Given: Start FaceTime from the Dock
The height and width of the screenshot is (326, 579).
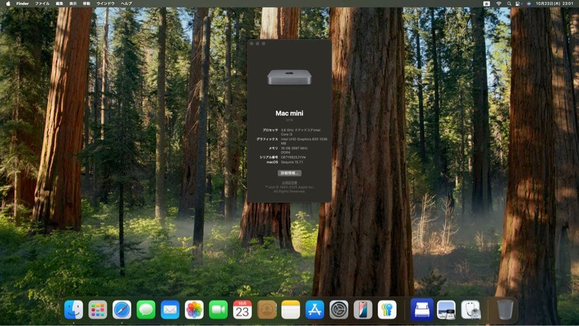Looking at the screenshot, I should coord(218,310).
